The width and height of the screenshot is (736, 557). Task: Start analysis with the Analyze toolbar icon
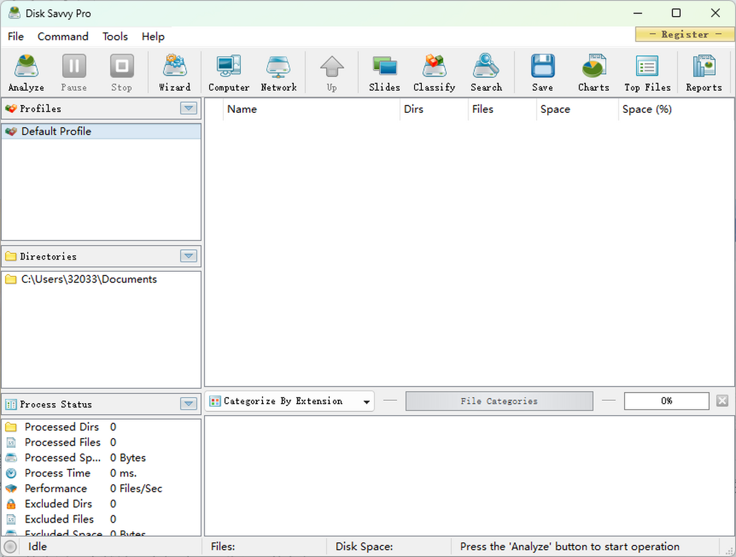point(25,71)
